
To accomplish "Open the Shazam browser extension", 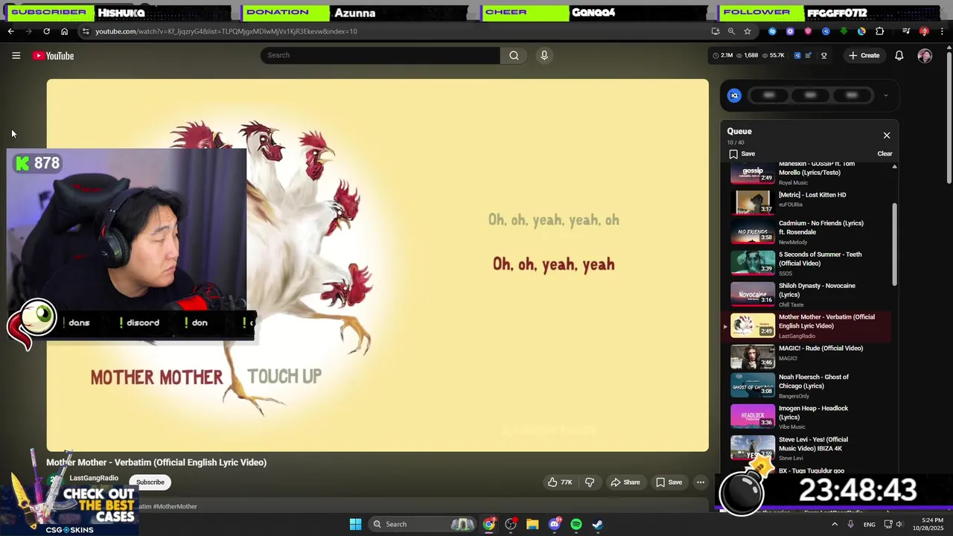I will tap(772, 31).
